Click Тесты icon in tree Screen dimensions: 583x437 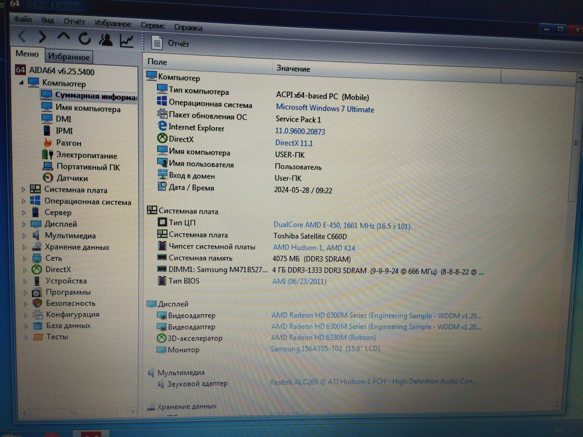(x=38, y=337)
